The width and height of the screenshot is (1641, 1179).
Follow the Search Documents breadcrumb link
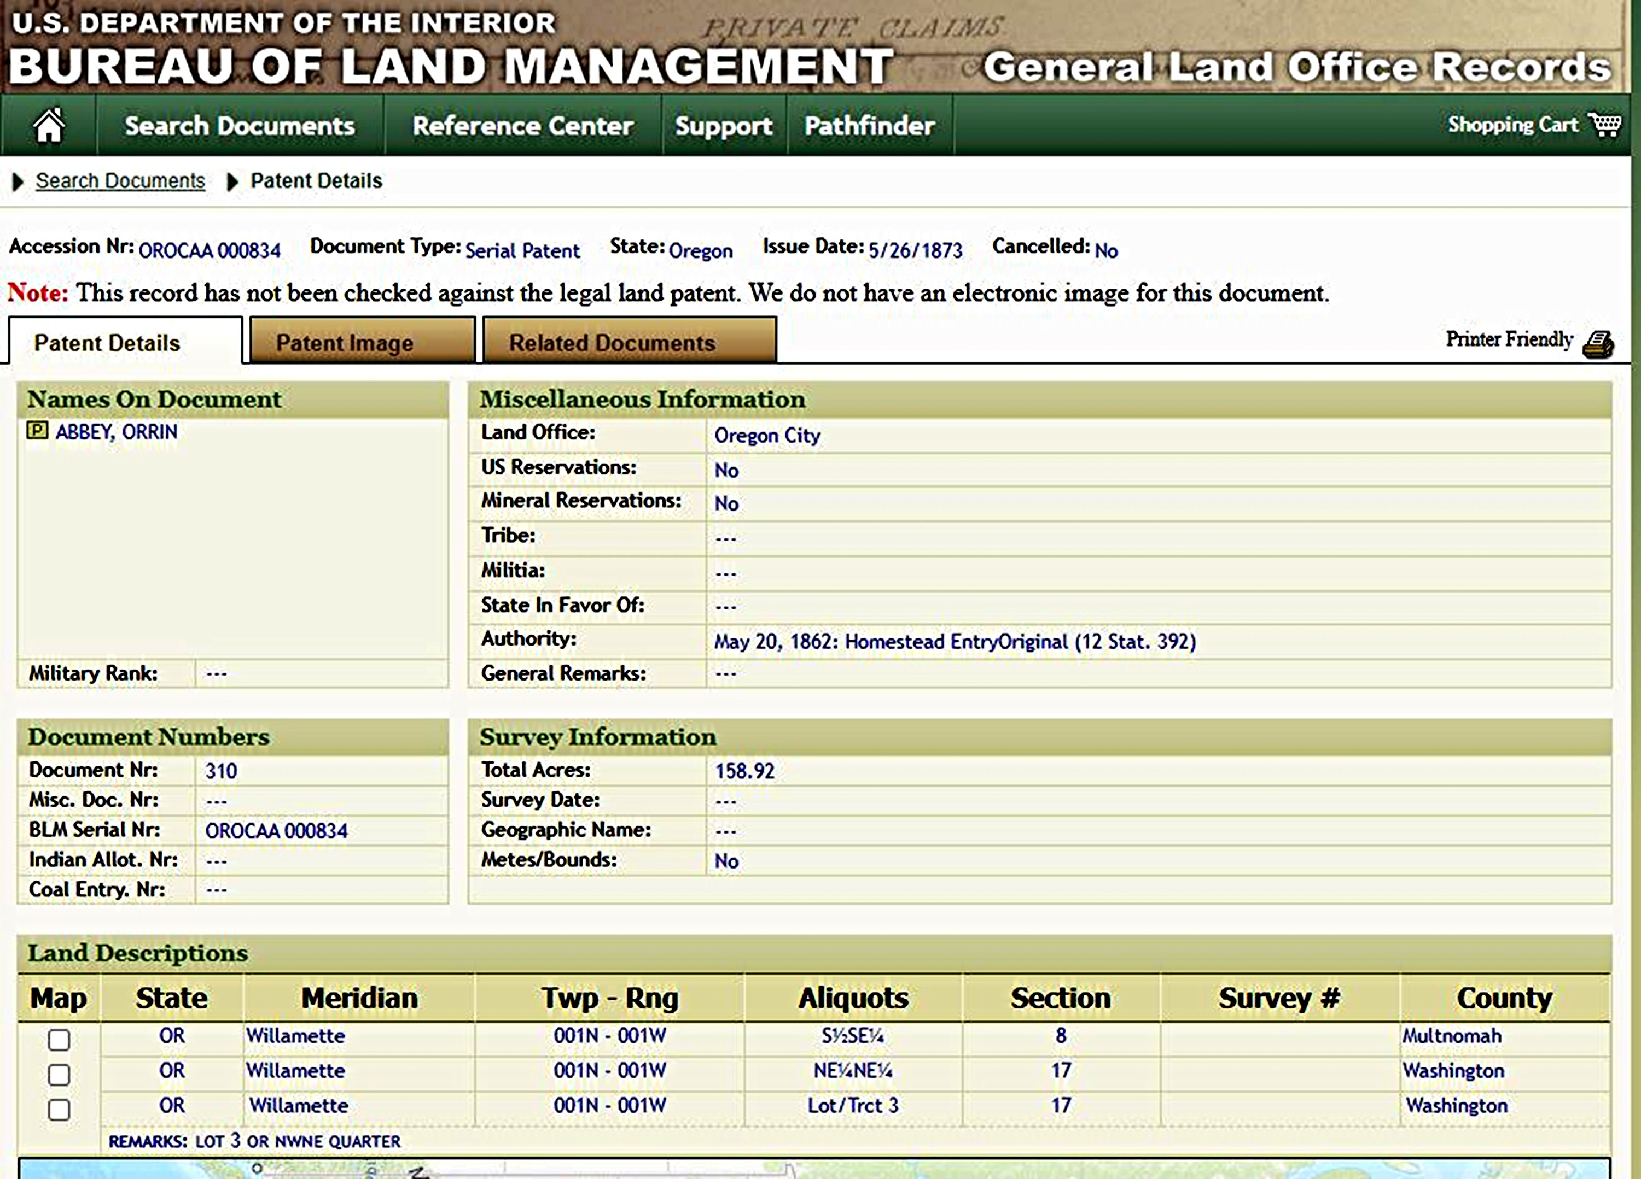click(x=120, y=181)
